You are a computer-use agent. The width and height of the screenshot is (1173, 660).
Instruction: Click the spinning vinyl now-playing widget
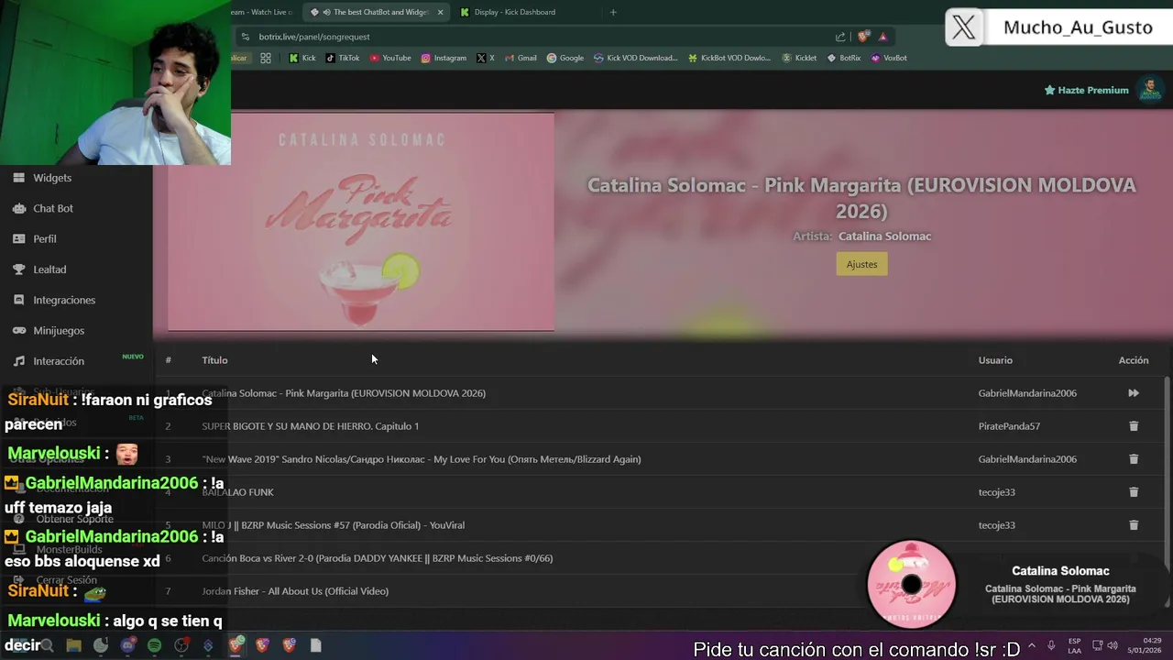912,584
